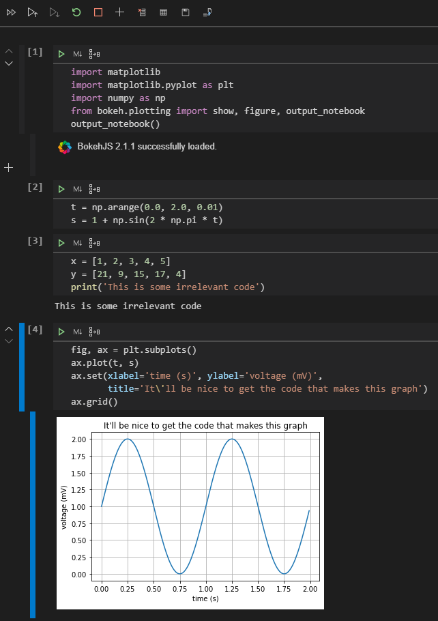The image size is (438, 621).
Task: Run cell [4] with the green play icon
Action: click(61, 332)
